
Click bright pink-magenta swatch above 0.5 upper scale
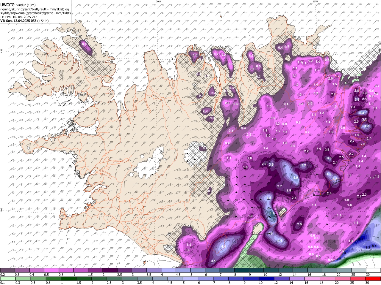pyautogui.click(x=51, y=270)
